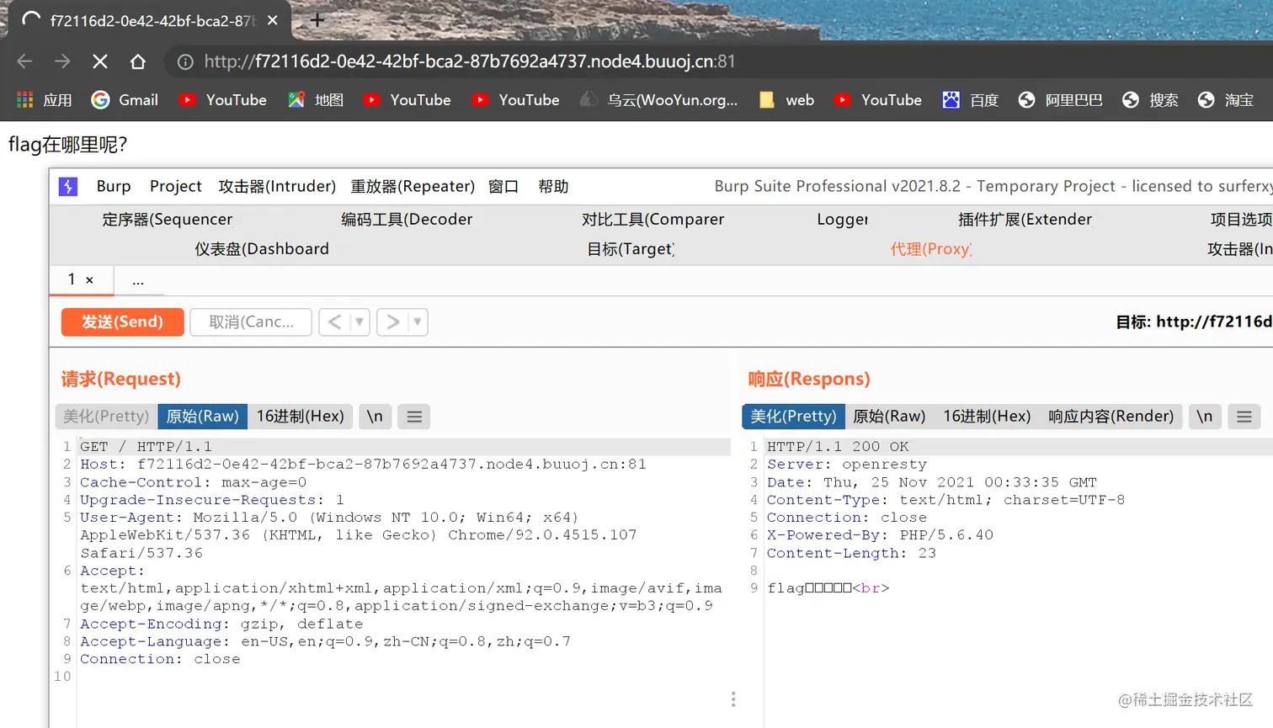Switch to 编码工具(Decoder) tab
The width and height of the screenshot is (1273, 728).
407,220
